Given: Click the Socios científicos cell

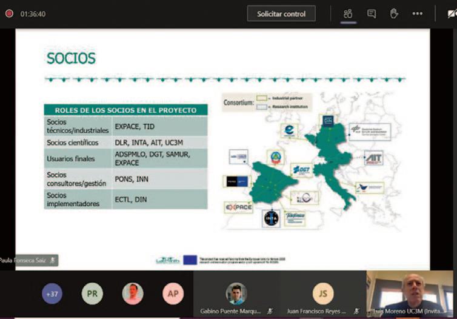Looking at the screenshot, I should click(78, 143).
